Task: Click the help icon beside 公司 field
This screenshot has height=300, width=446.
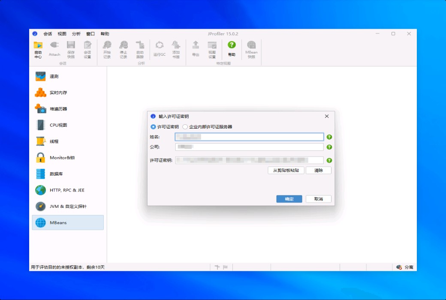Action: pos(329,147)
